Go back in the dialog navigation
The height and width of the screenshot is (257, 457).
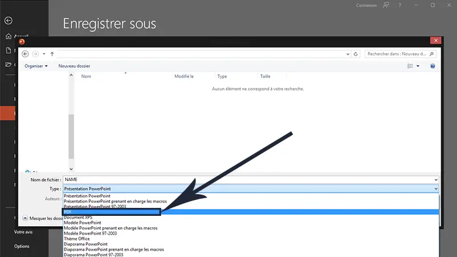pyautogui.click(x=25, y=54)
